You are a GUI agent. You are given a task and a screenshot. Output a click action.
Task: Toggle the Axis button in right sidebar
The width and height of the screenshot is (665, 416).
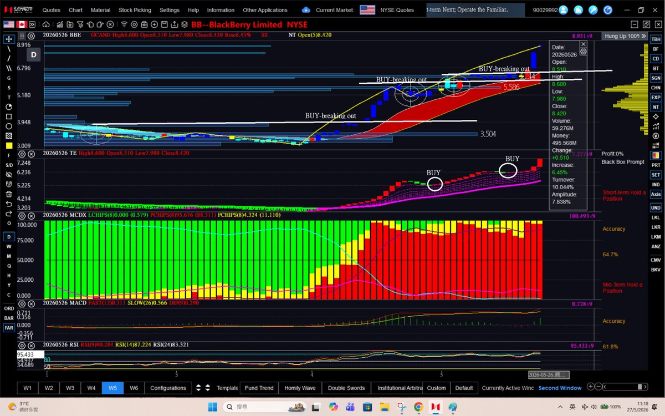tap(656, 194)
